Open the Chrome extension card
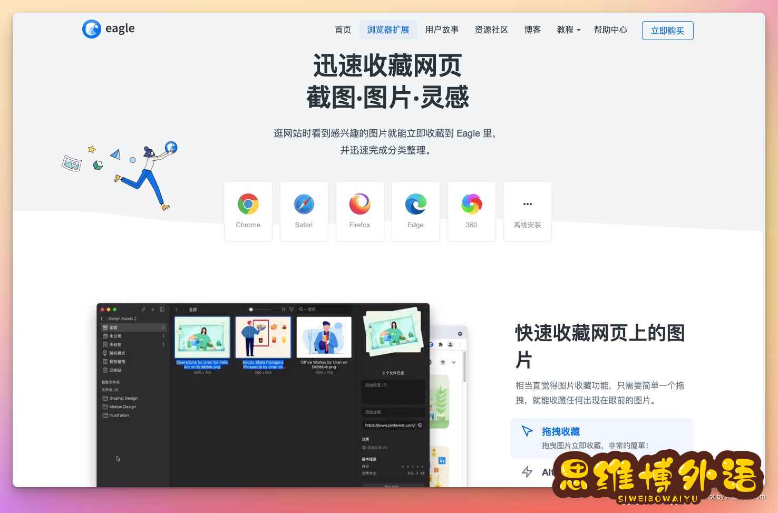The image size is (778, 513). 248,211
